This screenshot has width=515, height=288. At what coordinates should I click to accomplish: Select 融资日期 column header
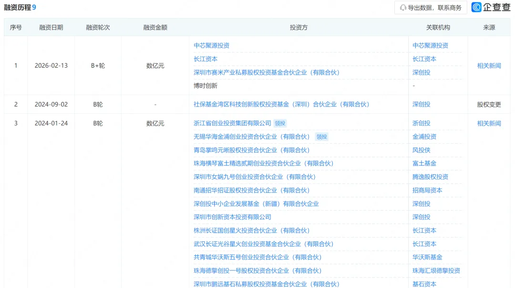click(x=51, y=28)
